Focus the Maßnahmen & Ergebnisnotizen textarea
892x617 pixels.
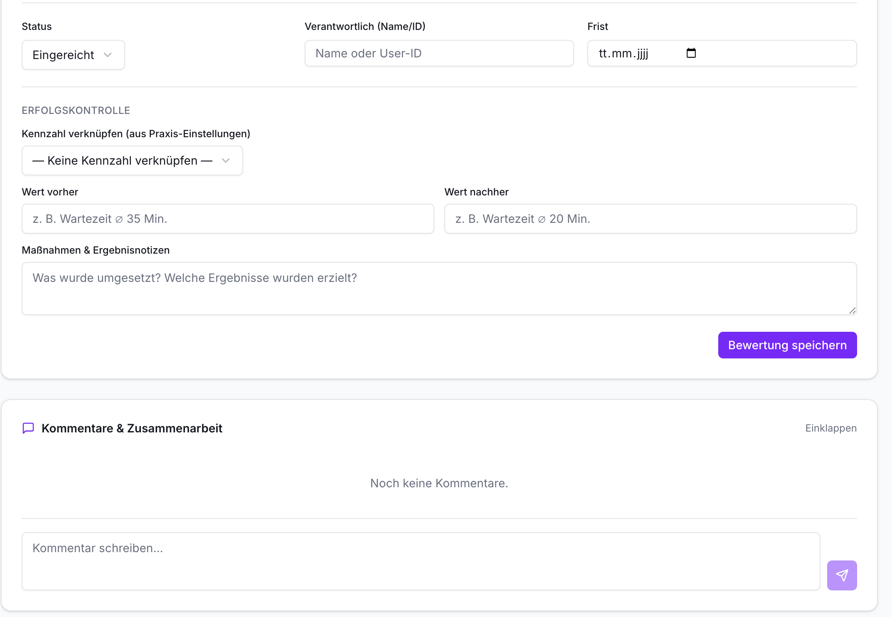click(x=439, y=289)
